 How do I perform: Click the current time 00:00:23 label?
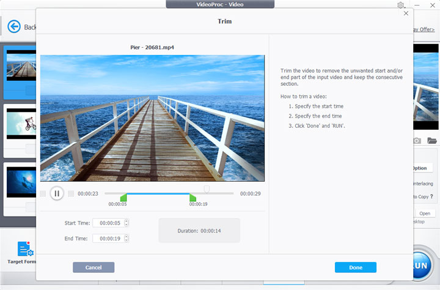(88, 193)
